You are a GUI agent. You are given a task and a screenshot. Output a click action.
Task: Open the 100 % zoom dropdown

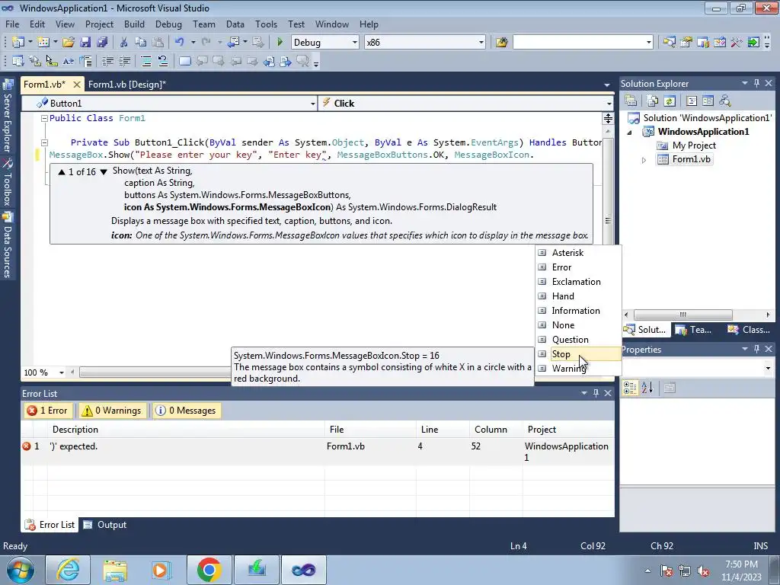62,372
